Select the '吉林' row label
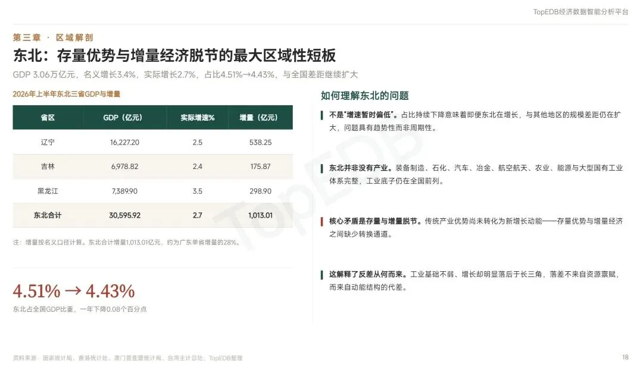 (48, 167)
